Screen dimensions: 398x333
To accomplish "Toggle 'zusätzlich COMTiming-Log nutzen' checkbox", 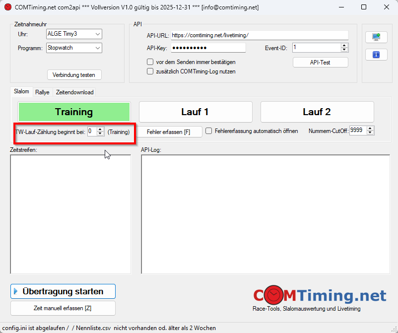I will click(150, 71).
